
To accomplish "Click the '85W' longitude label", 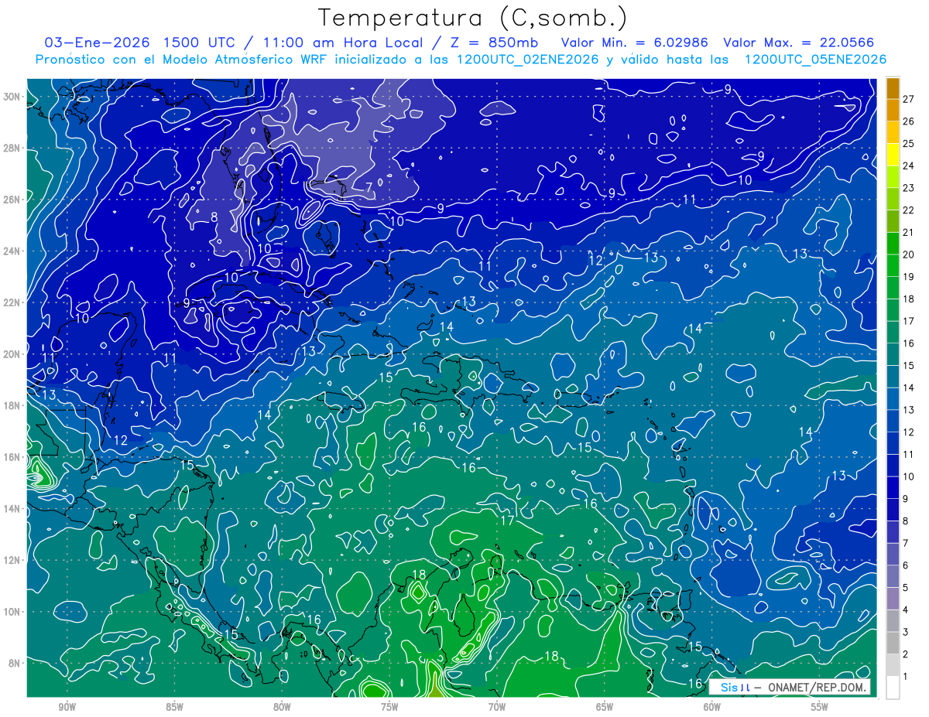I will tap(175, 708).
